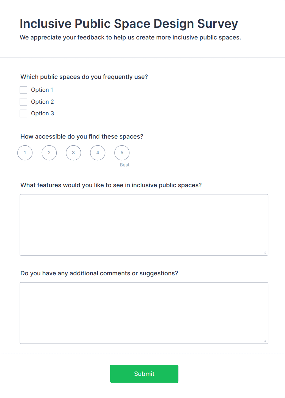
Task: Click the survey title heading
Action: [x=129, y=24]
